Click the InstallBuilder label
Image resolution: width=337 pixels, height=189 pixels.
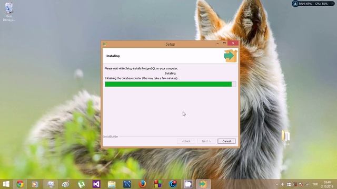(111, 136)
